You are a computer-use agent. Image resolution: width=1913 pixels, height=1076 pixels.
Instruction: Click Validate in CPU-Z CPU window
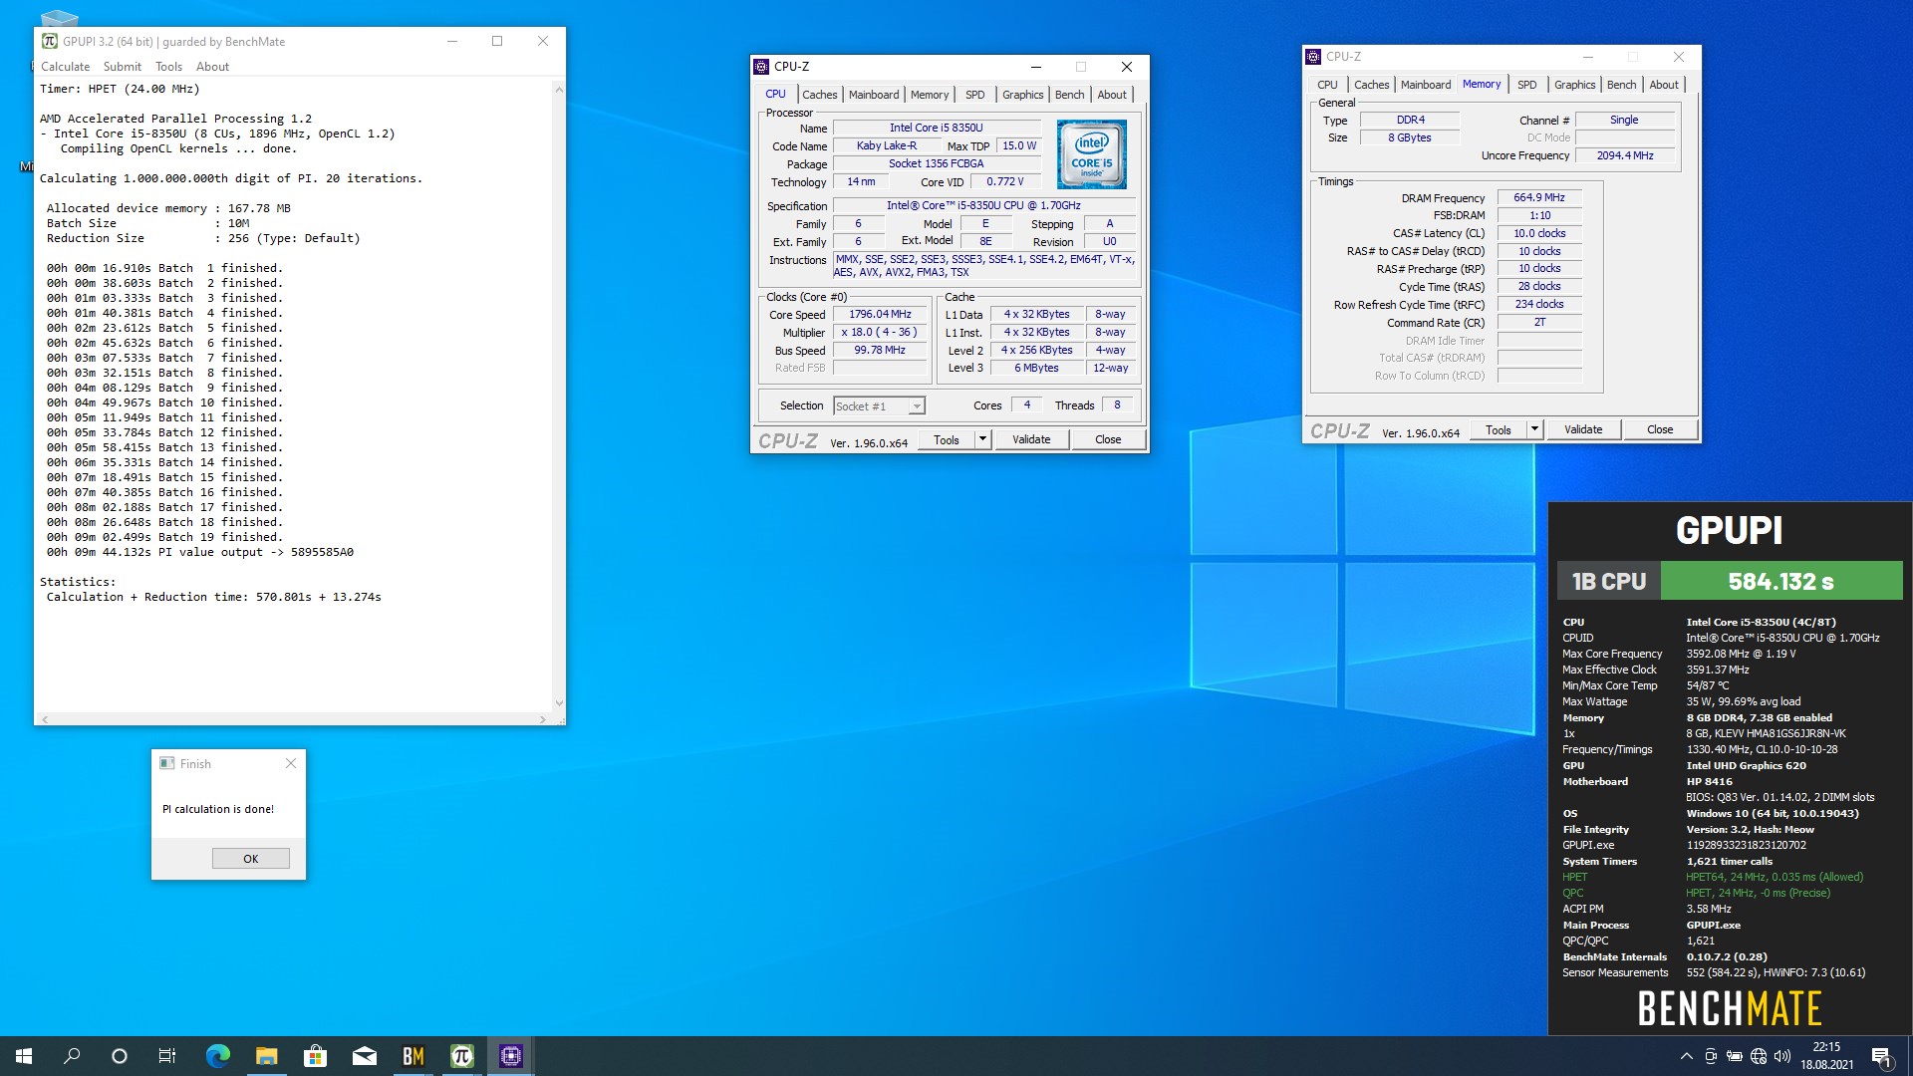(1031, 439)
